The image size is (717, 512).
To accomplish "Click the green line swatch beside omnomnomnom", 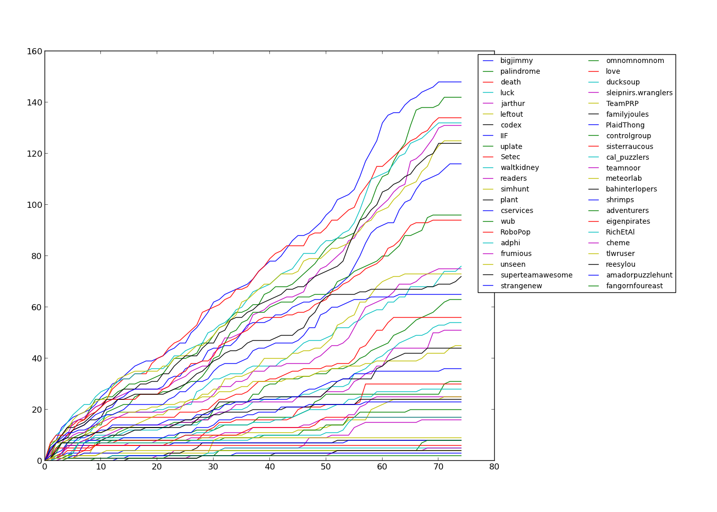I will pyautogui.click(x=594, y=61).
